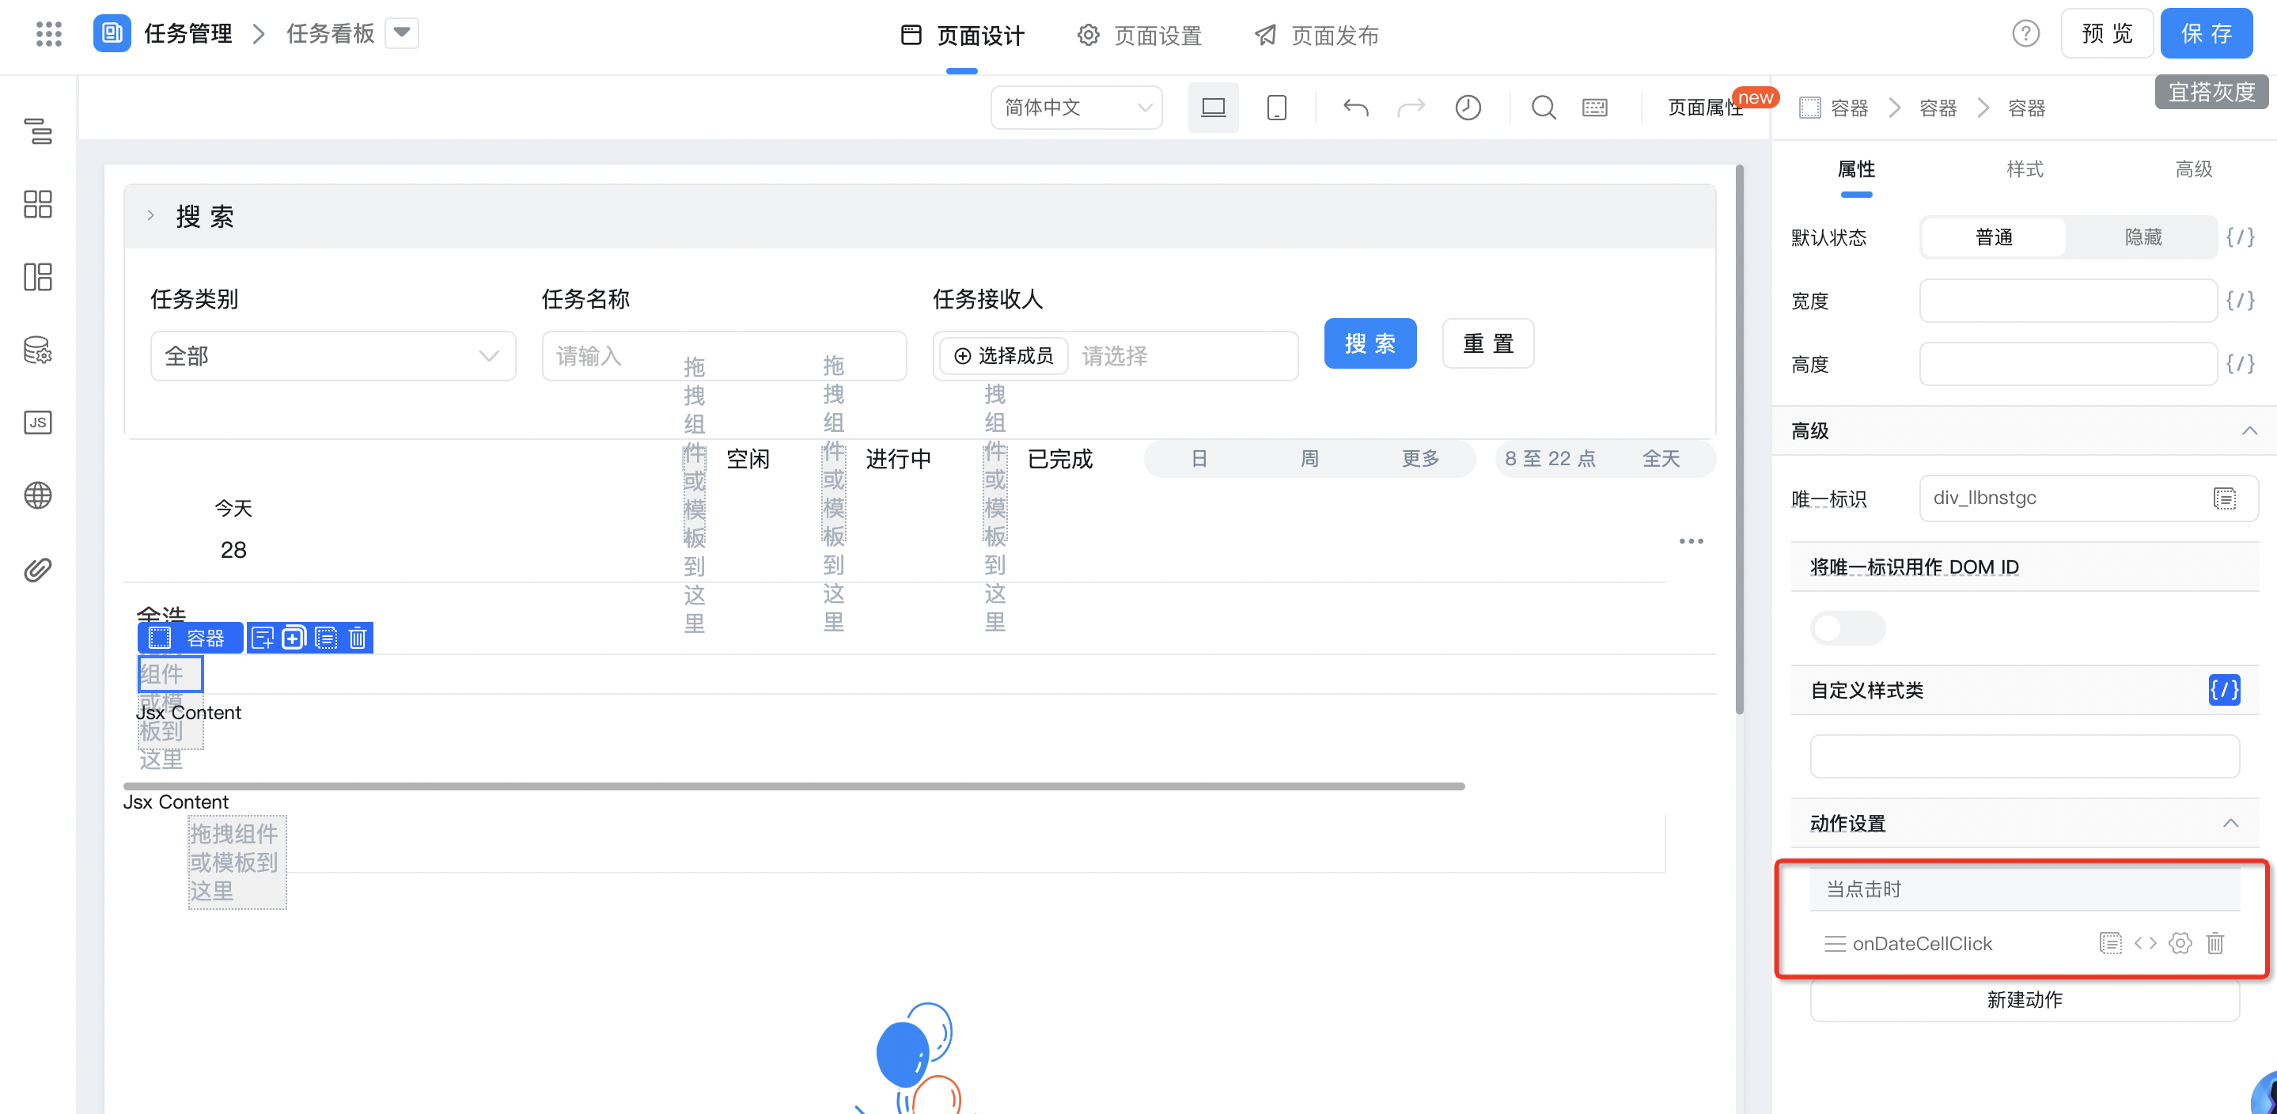Open the attachment paperclip icon in sidebar

coord(38,570)
